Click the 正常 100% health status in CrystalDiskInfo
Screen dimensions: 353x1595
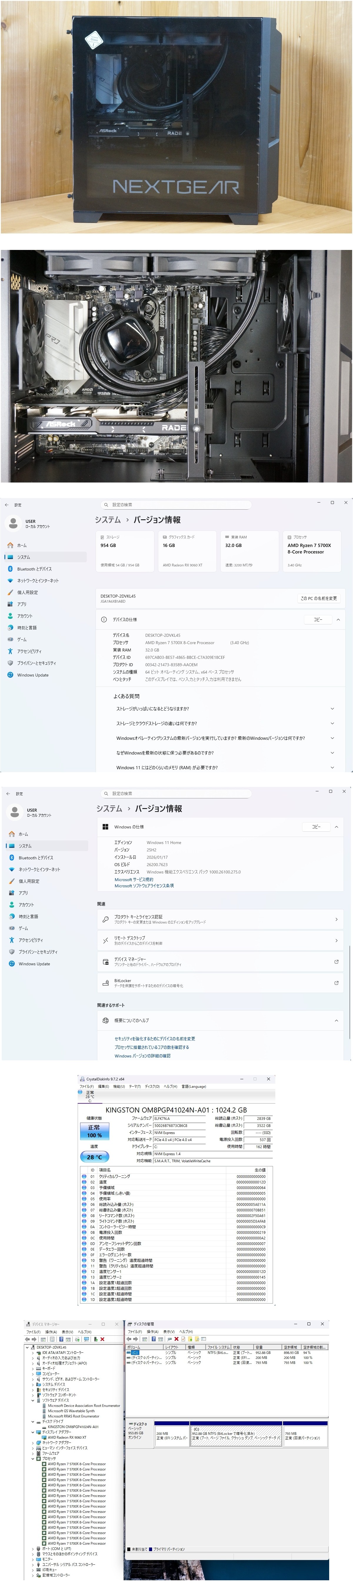point(94,1131)
